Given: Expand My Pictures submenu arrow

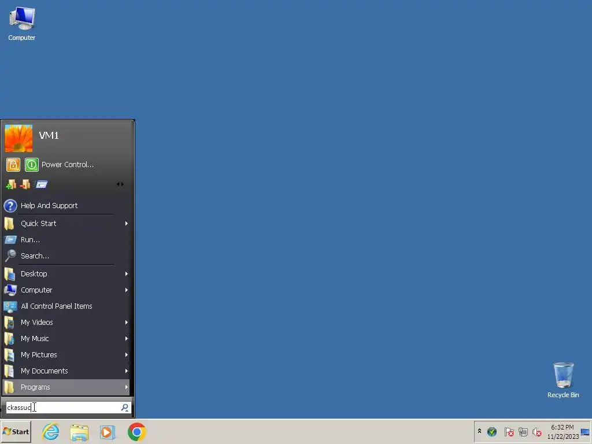Looking at the screenshot, I should click(x=127, y=355).
